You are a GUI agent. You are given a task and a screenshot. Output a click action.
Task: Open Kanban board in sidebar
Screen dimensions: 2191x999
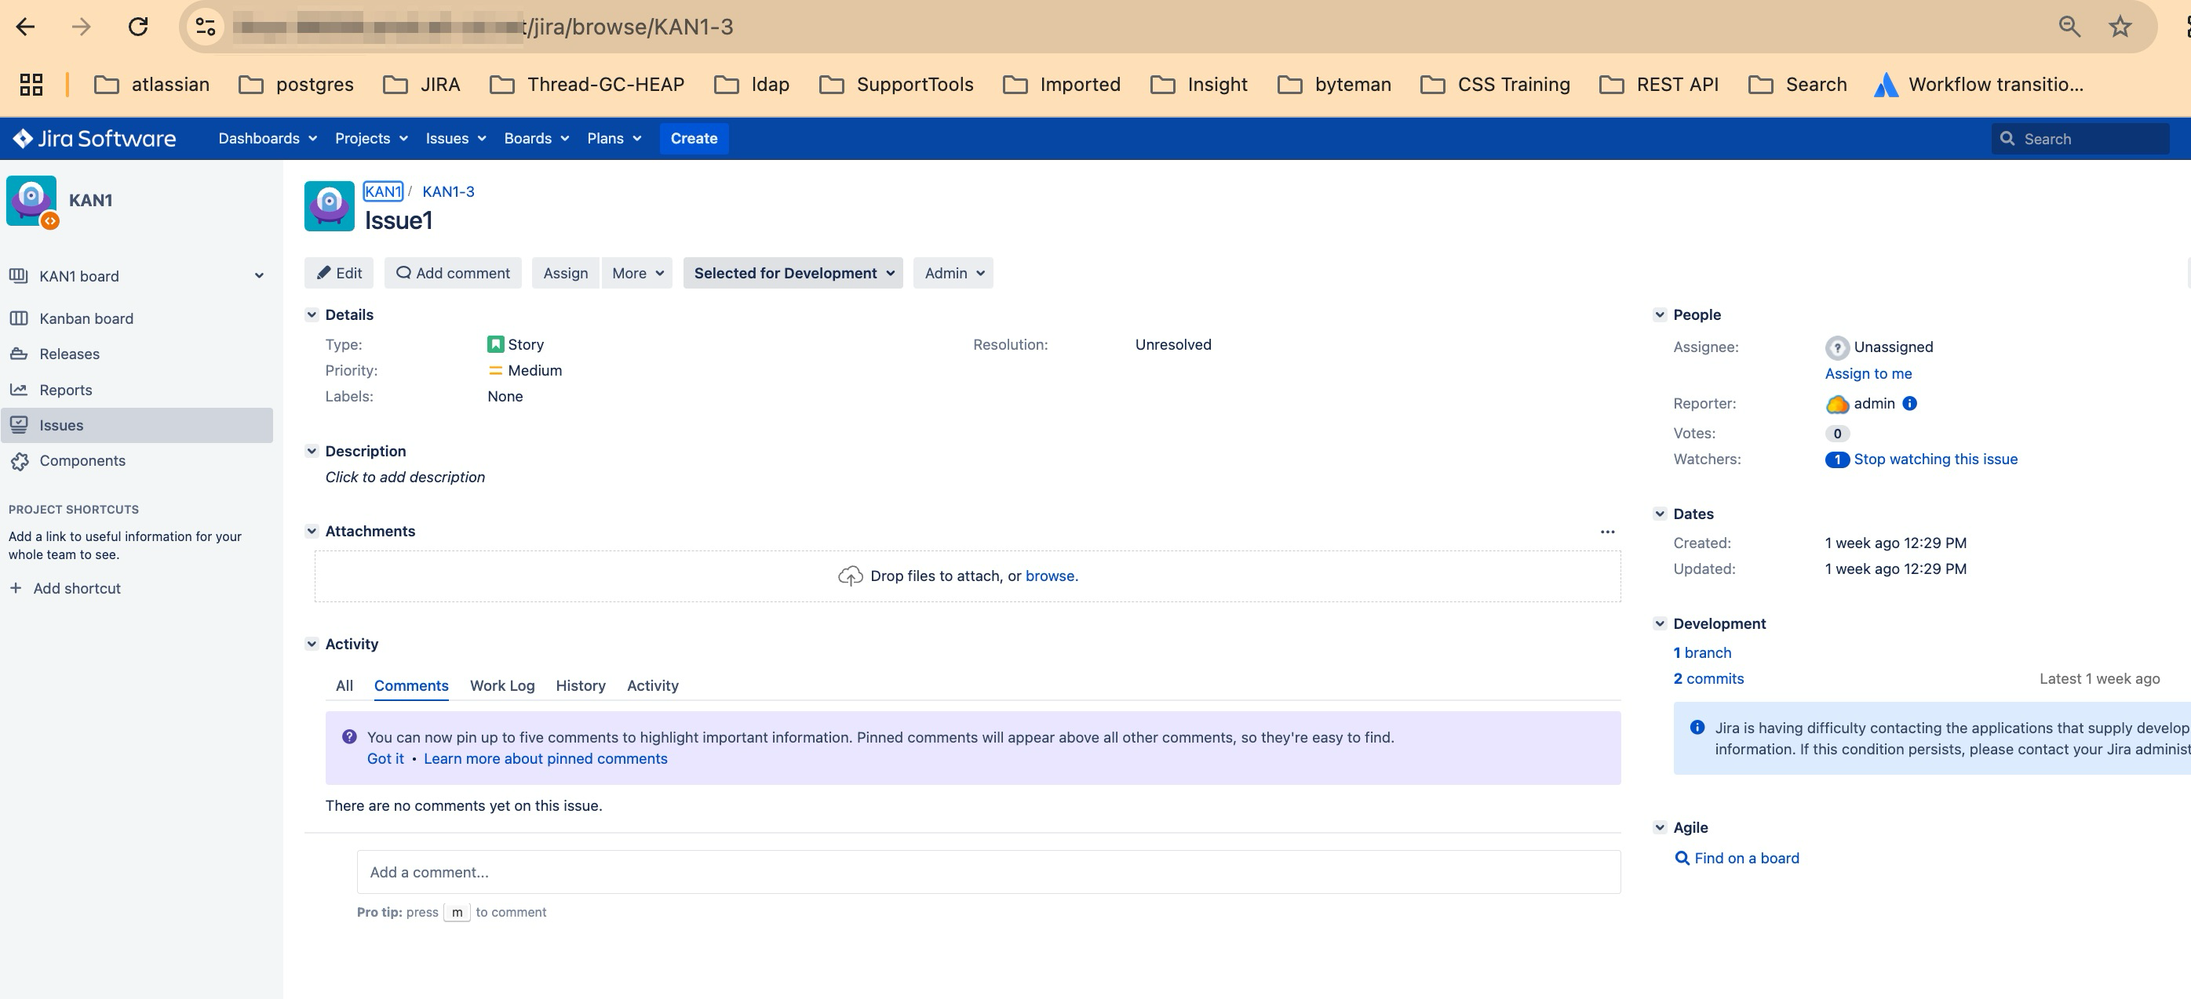coord(137,318)
